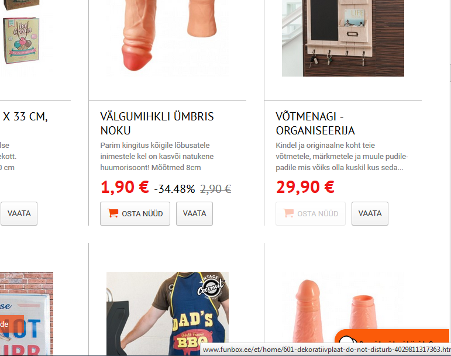This screenshot has width=451, height=356.
Task: Click the Do Not Disturb decor sign image
Action: coord(26,314)
